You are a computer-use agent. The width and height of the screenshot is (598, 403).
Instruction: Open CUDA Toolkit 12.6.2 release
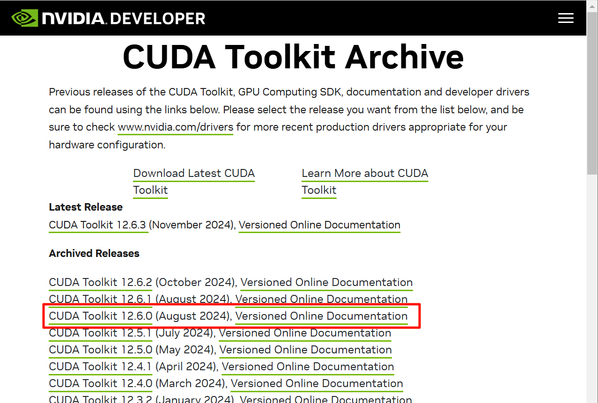(100, 283)
